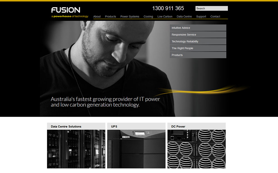Image resolution: width=278 pixels, height=173 pixels.
Task: Click the UPS product image
Action: pos(136,149)
